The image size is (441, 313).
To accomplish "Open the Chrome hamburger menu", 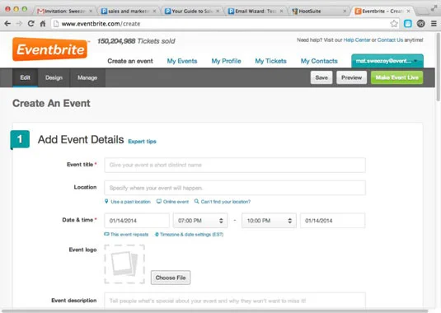I will (x=434, y=24).
